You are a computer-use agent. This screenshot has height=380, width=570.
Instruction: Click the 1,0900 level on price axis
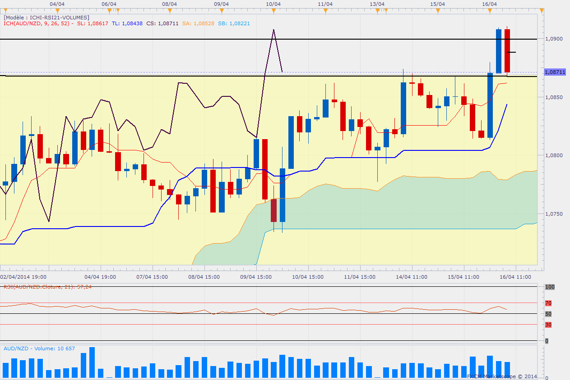click(x=554, y=39)
